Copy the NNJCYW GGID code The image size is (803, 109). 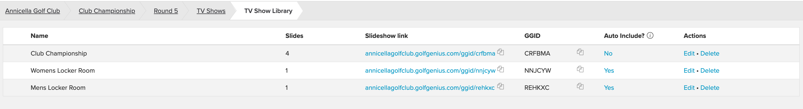point(580,69)
